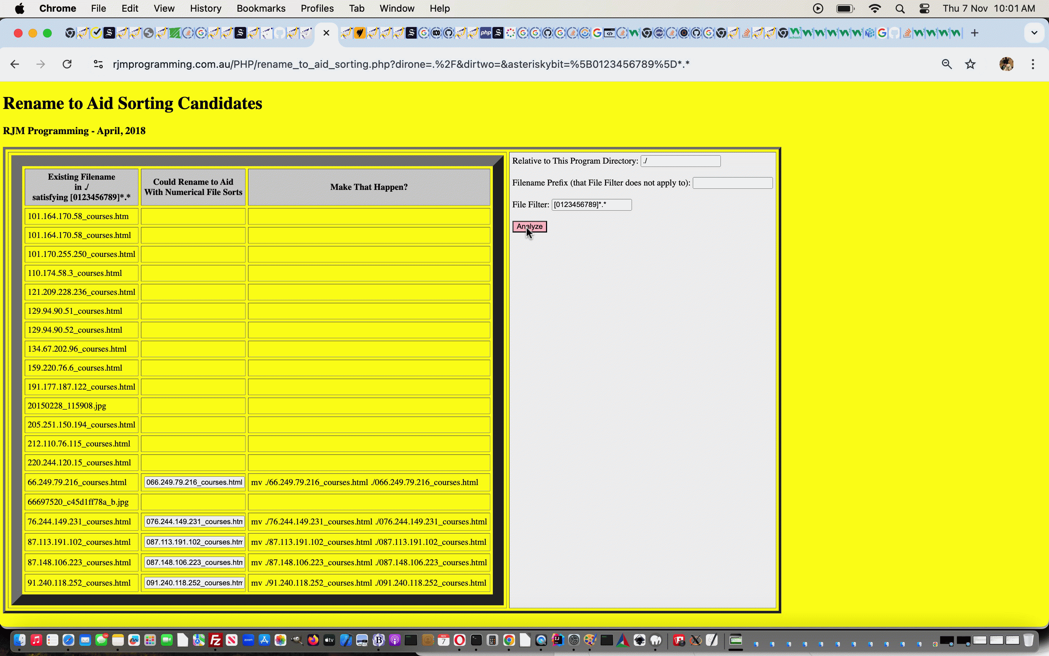
Task: Close the current browser tab
Action: click(326, 33)
